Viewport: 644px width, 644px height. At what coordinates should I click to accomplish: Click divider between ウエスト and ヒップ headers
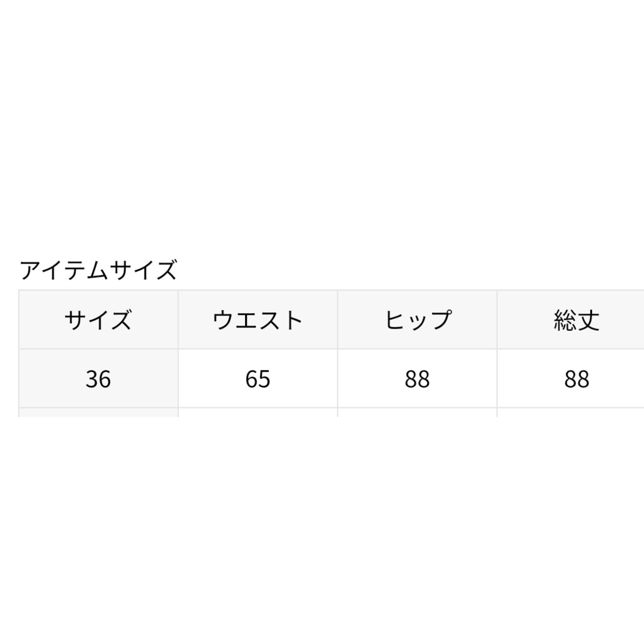pyautogui.click(x=338, y=320)
